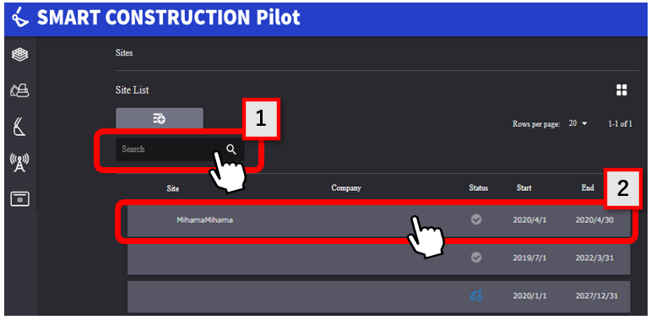Click the checkmark status of 2019/7/1 row
This screenshot has height=320, width=651.
tap(476, 258)
